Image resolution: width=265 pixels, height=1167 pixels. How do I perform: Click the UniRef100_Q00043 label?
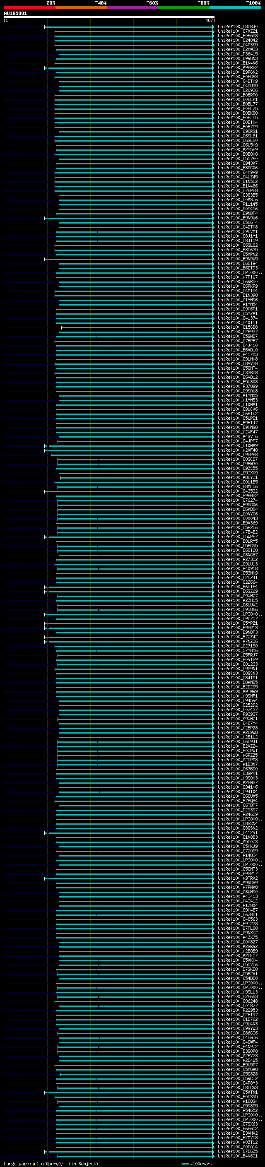[x=237, y=519]
